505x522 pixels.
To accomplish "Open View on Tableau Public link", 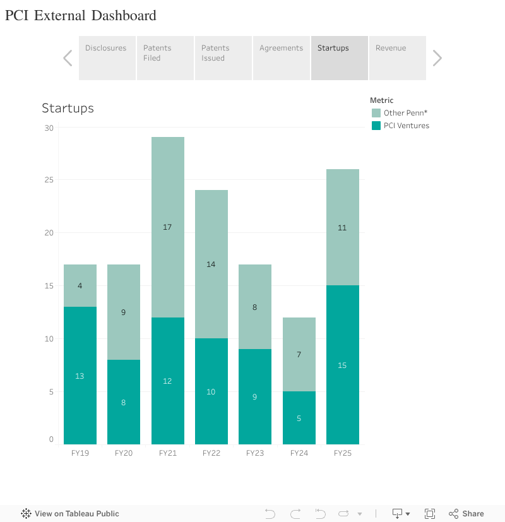I will click(76, 514).
